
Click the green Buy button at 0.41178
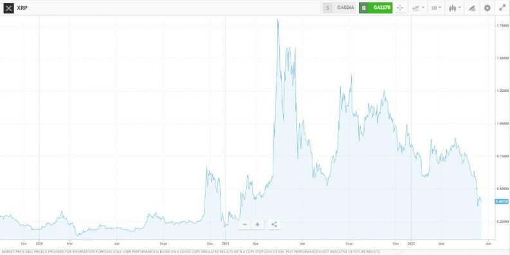(376, 8)
